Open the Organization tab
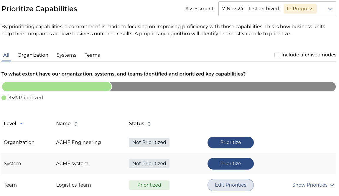 pos(33,55)
